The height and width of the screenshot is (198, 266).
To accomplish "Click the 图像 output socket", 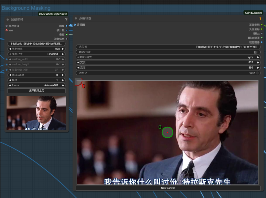I will coord(67,26).
